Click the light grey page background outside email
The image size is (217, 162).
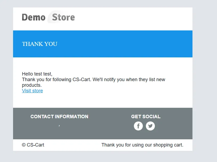pyautogui.click(x=205, y=83)
